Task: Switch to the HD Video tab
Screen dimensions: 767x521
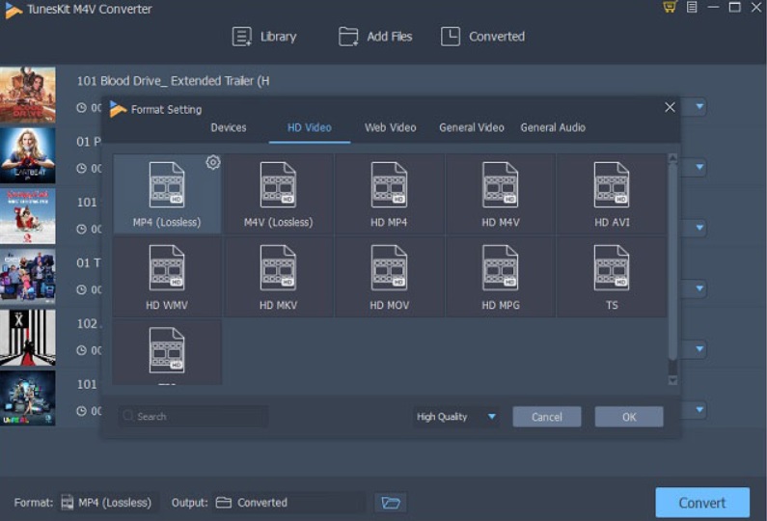Action: pyautogui.click(x=309, y=127)
